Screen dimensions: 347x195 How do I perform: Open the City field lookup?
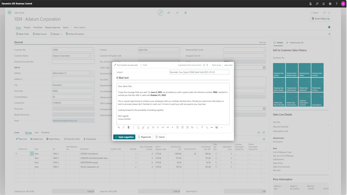point(93,85)
